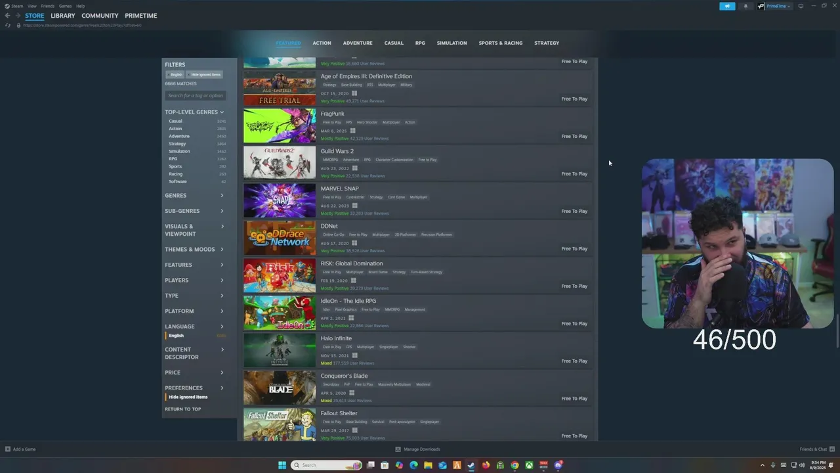
Task: Select the Simulation genre filter
Action: 179,151
